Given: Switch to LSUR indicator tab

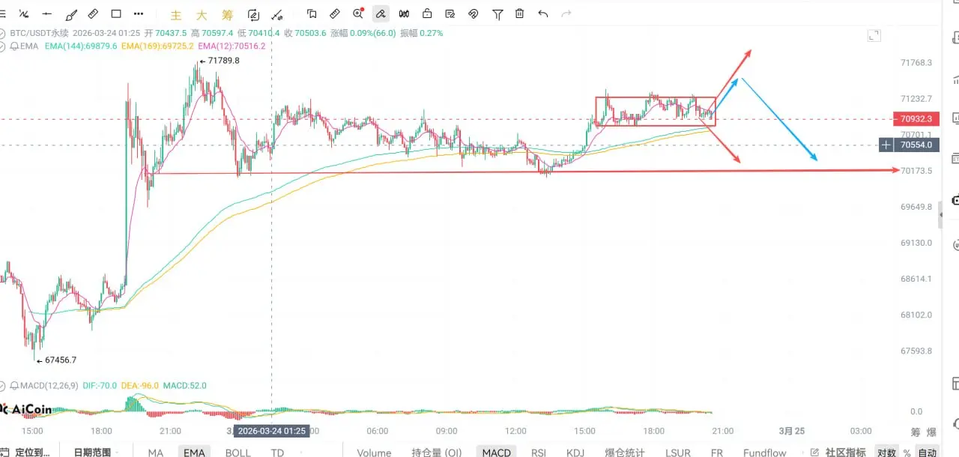Looking at the screenshot, I should click(x=678, y=453).
